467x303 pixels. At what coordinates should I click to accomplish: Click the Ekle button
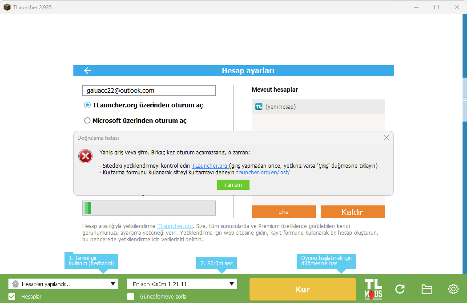click(x=284, y=212)
